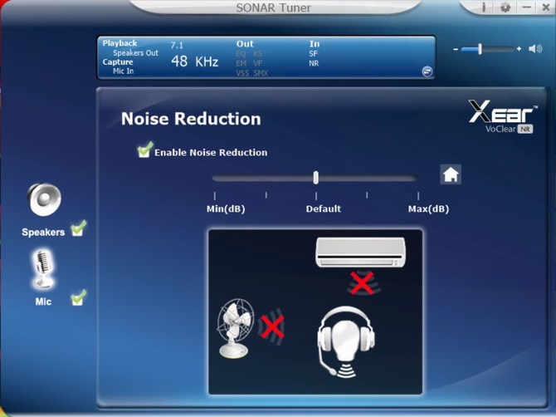Click the VF indicator under Out
Viewport: 556px width, 417px height.
pos(258,63)
